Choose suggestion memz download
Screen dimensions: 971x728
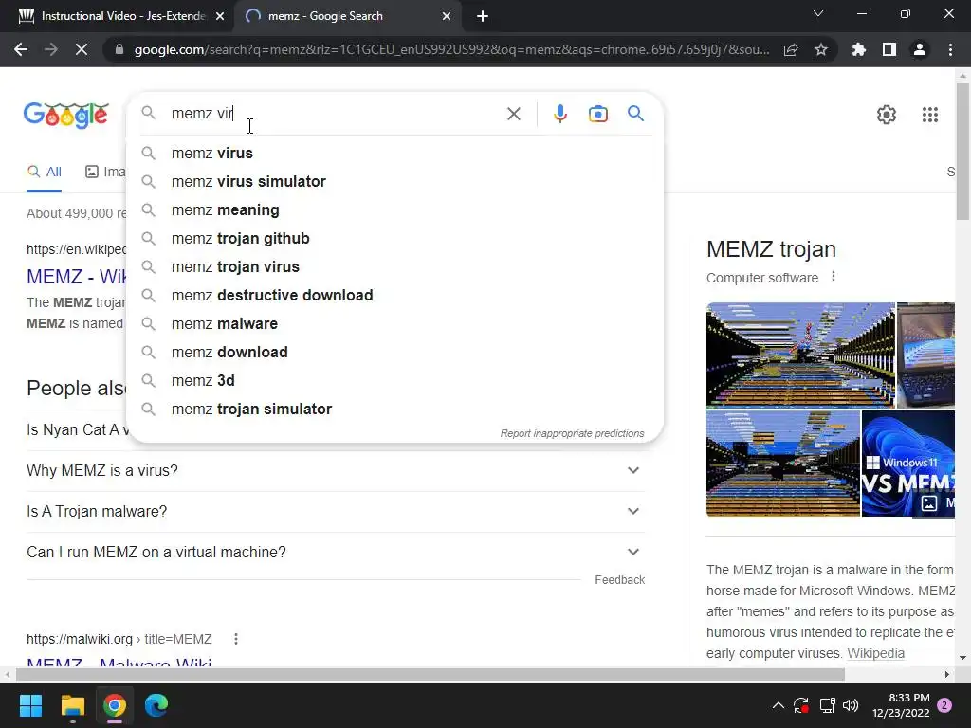(394, 353)
